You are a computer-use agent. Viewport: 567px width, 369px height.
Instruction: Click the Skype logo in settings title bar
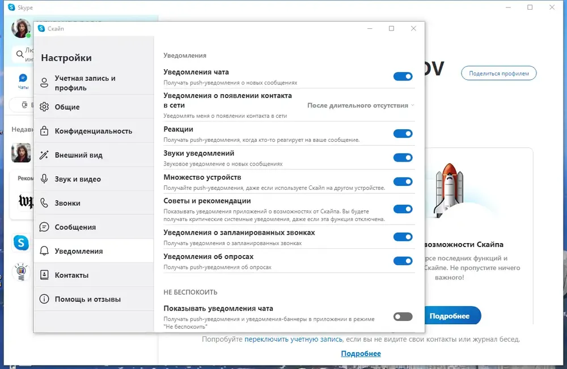pyautogui.click(x=41, y=28)
